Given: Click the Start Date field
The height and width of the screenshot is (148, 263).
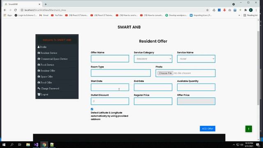Looking at the screenshot, I should tap(110, 87).
